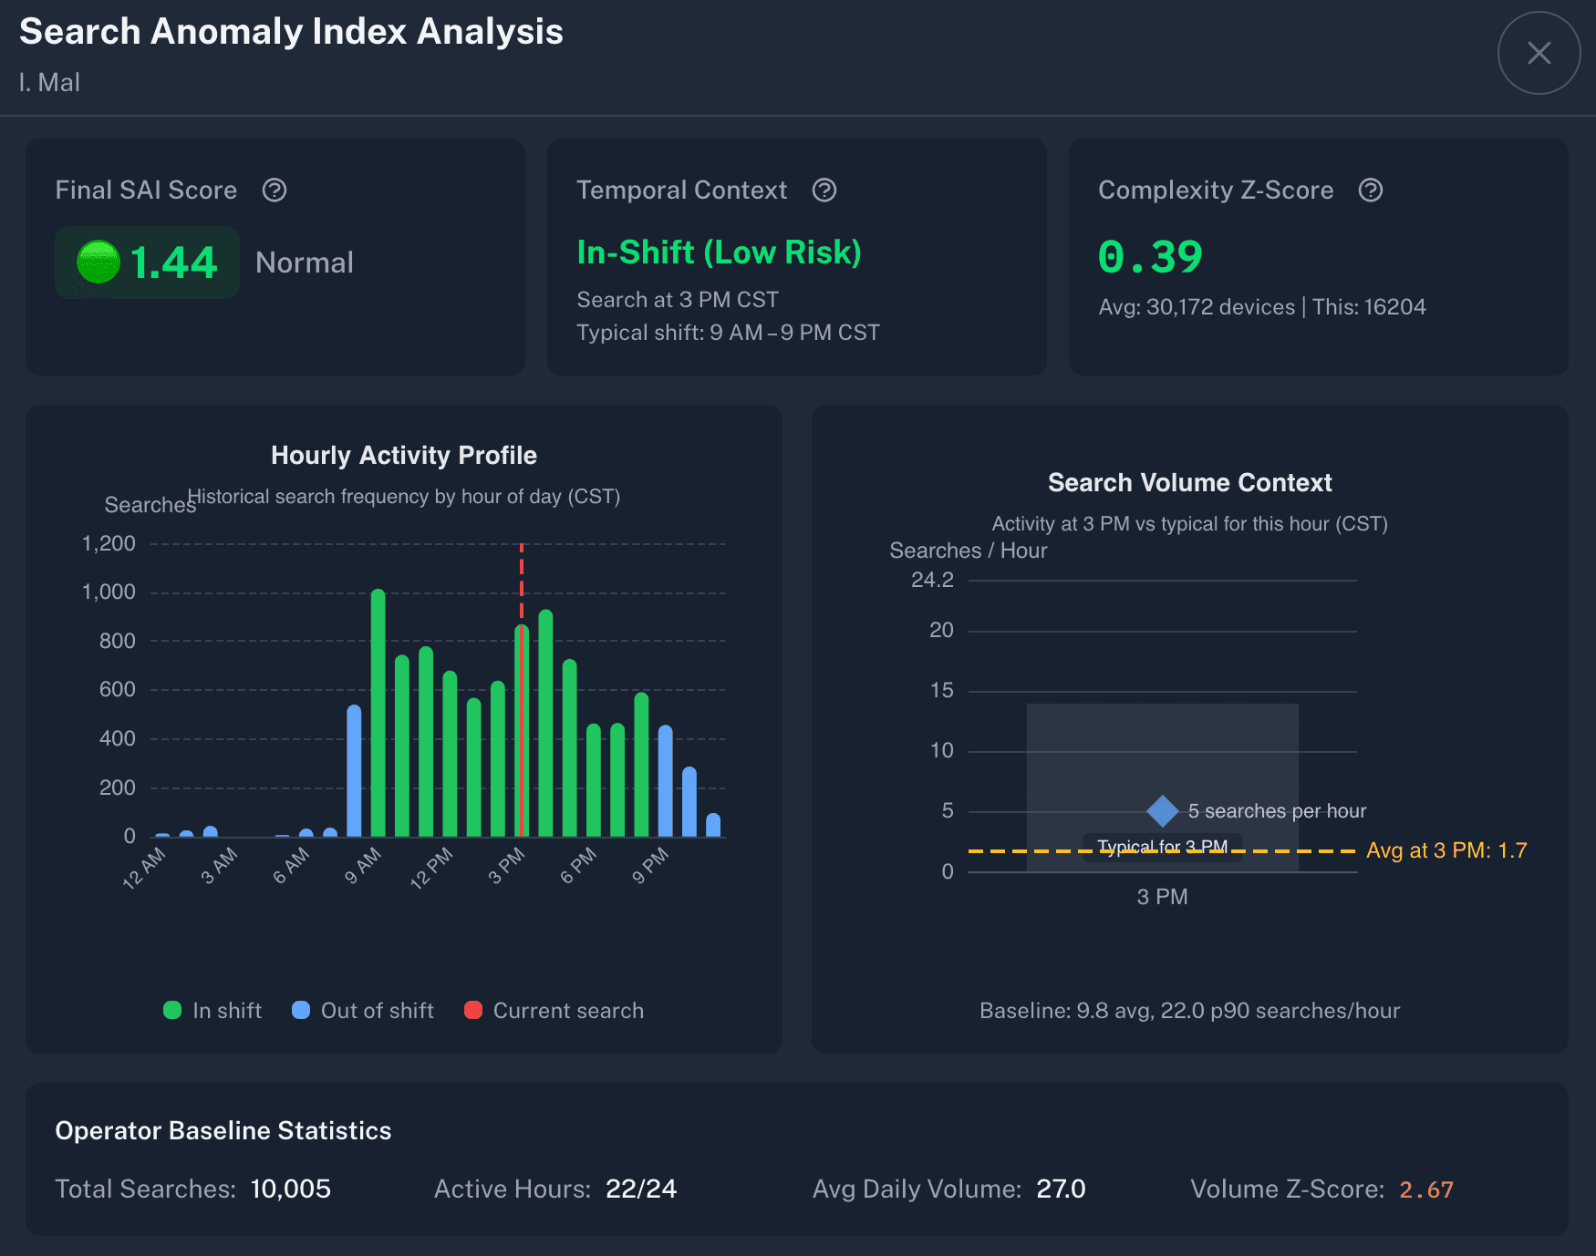Close the Search Anomaly Index Analysis dialog

point(1539,53)
